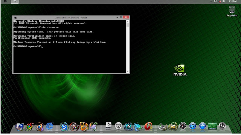Click 'did not find any integrity violations' line

(x=60, y=42)
